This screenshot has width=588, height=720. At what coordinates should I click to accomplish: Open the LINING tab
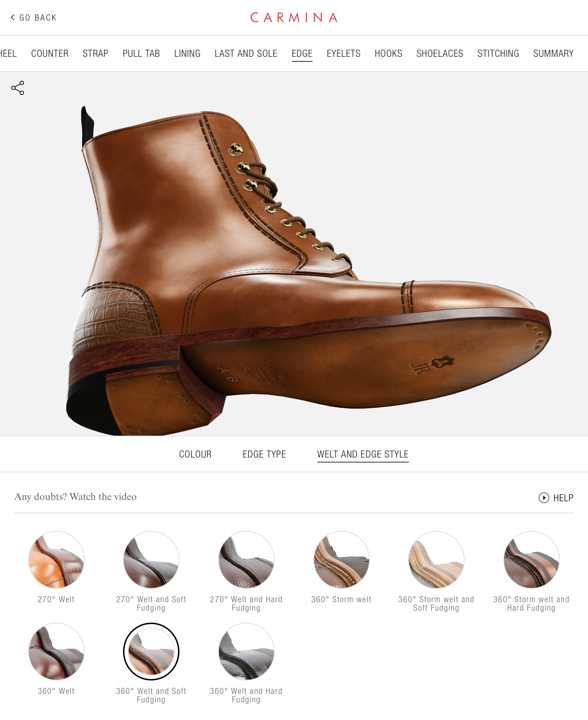(187, 54)
